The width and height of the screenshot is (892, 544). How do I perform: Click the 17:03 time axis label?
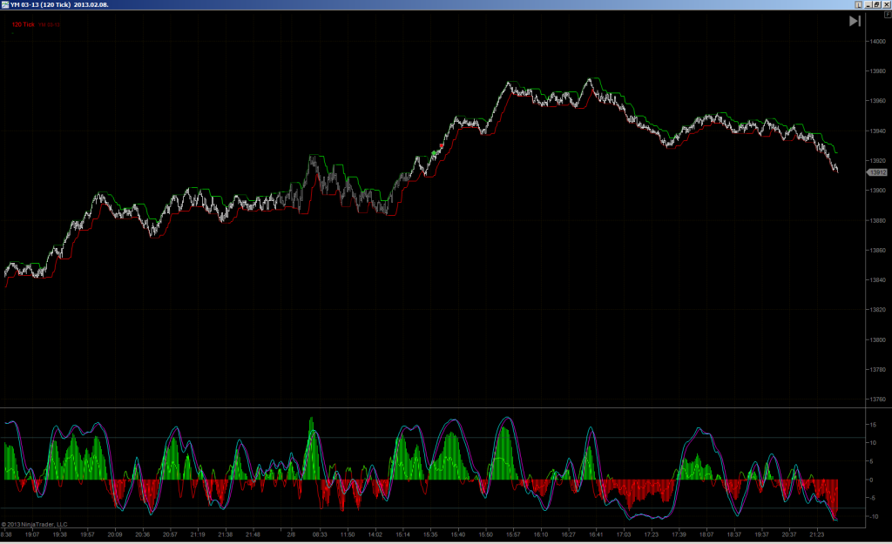click(624, 534)
